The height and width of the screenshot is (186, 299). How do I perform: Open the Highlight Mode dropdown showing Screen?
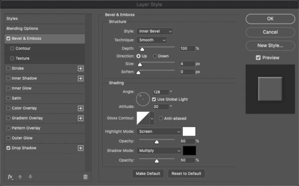tap(159, 132)
